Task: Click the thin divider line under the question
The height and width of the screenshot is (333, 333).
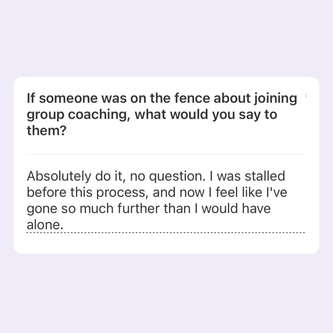Action: (166, 154)
